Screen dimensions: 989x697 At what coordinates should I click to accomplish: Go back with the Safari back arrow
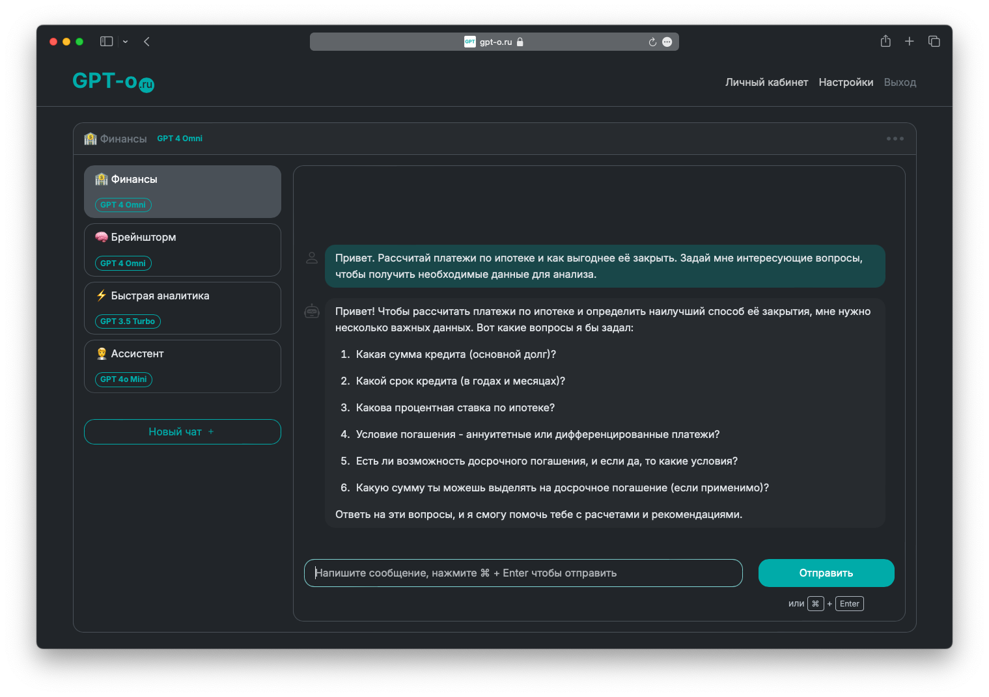(146, 42)
